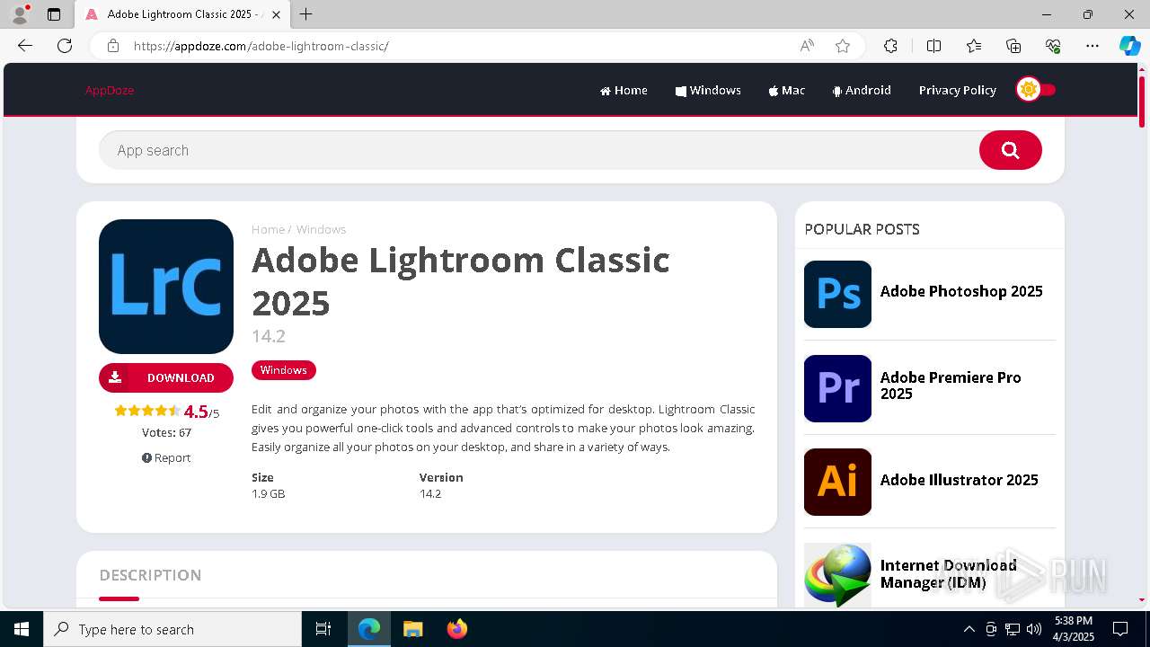Open Split screen icon
Viewport: 1150px width, 647px height.
(933, 46)
